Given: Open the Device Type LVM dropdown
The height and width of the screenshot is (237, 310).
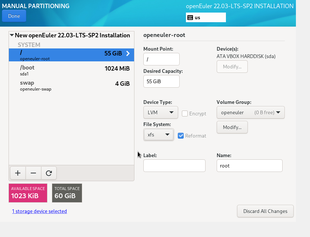Looking at the screenshot, I should pyautogui.click(x=160, y=112).
